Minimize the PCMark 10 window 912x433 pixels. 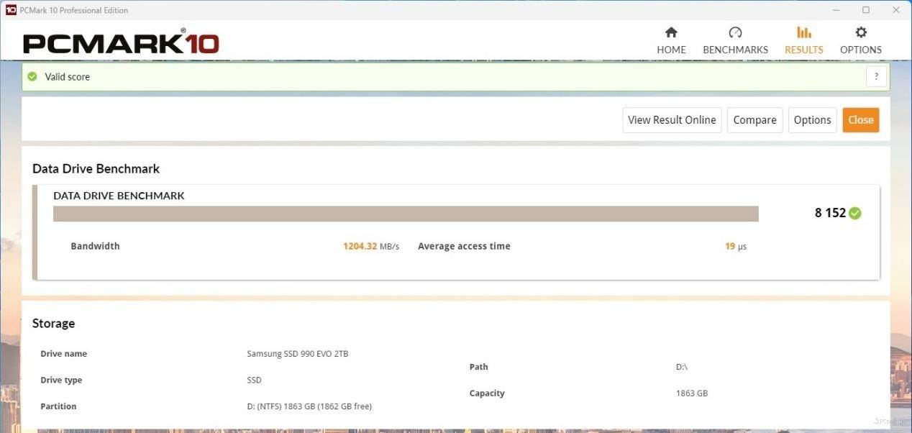(x=836, y=10)
